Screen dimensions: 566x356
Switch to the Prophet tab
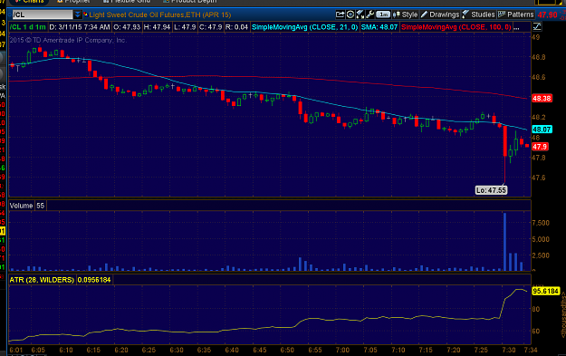[73, 2]
